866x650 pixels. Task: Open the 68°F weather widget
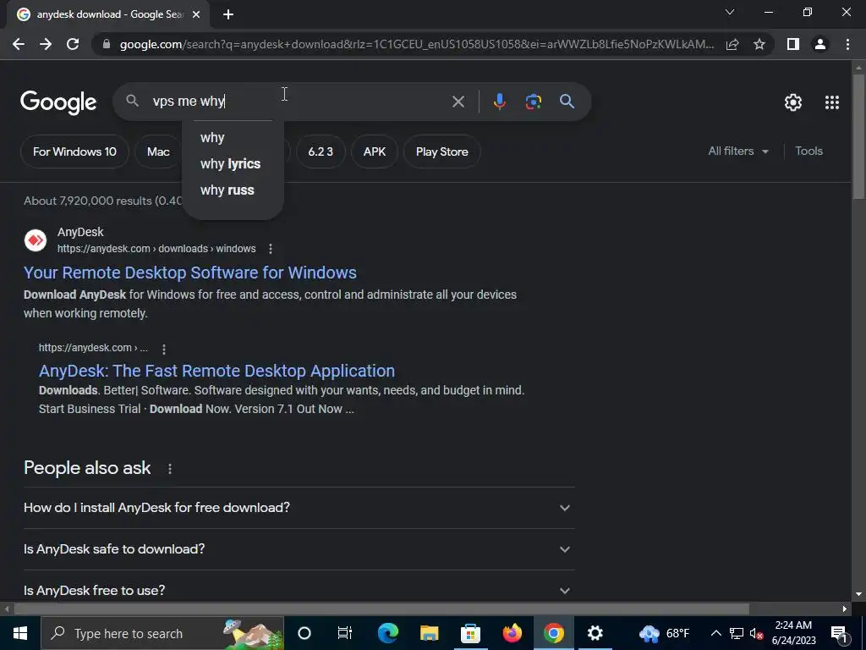click(664, 633)
